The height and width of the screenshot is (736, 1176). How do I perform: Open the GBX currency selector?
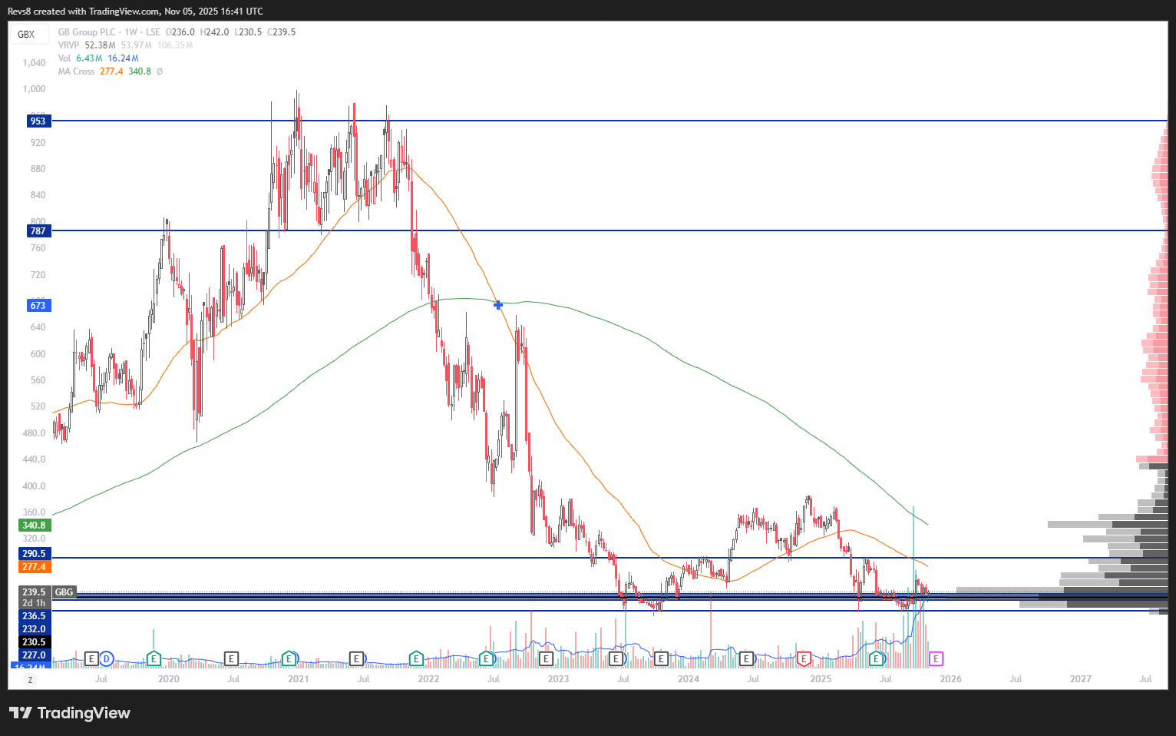coord(27,34)
